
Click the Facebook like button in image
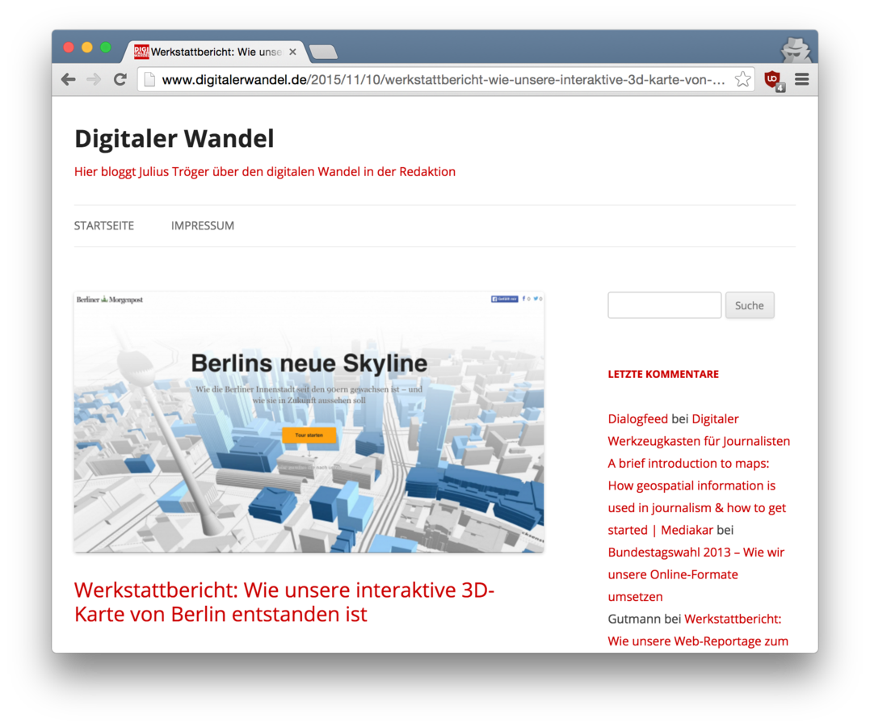click(504, 299)
